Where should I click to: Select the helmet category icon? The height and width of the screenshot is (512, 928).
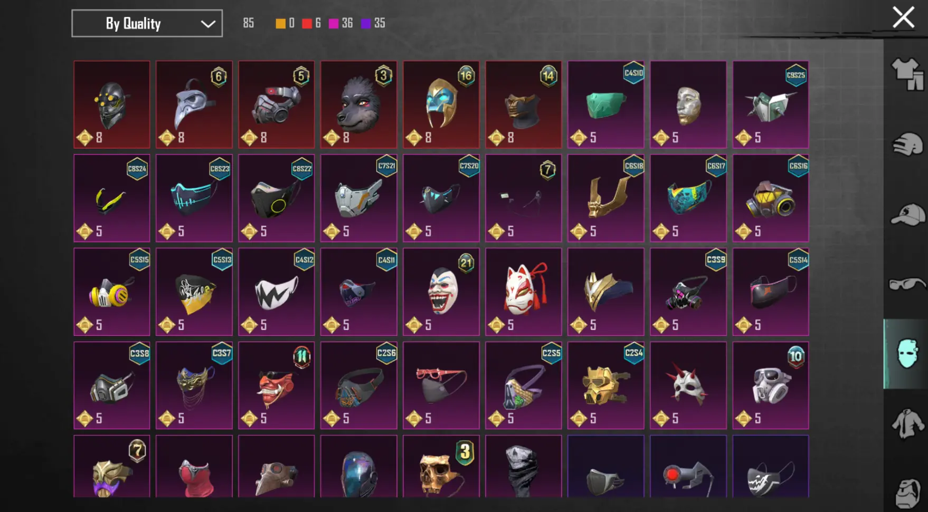(907, 144)
